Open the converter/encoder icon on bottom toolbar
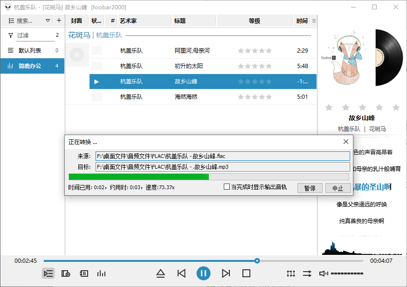 click(x=84, y=273)
